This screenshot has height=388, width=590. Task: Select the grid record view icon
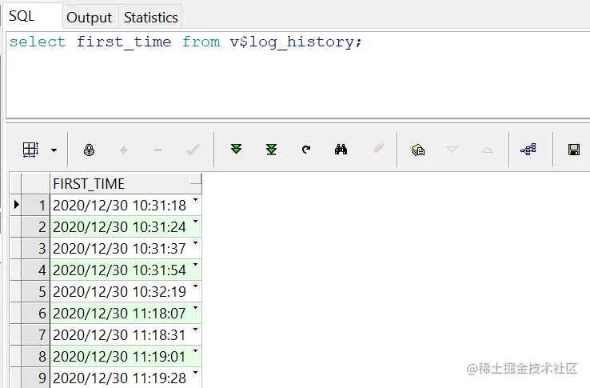click(30, 150)
